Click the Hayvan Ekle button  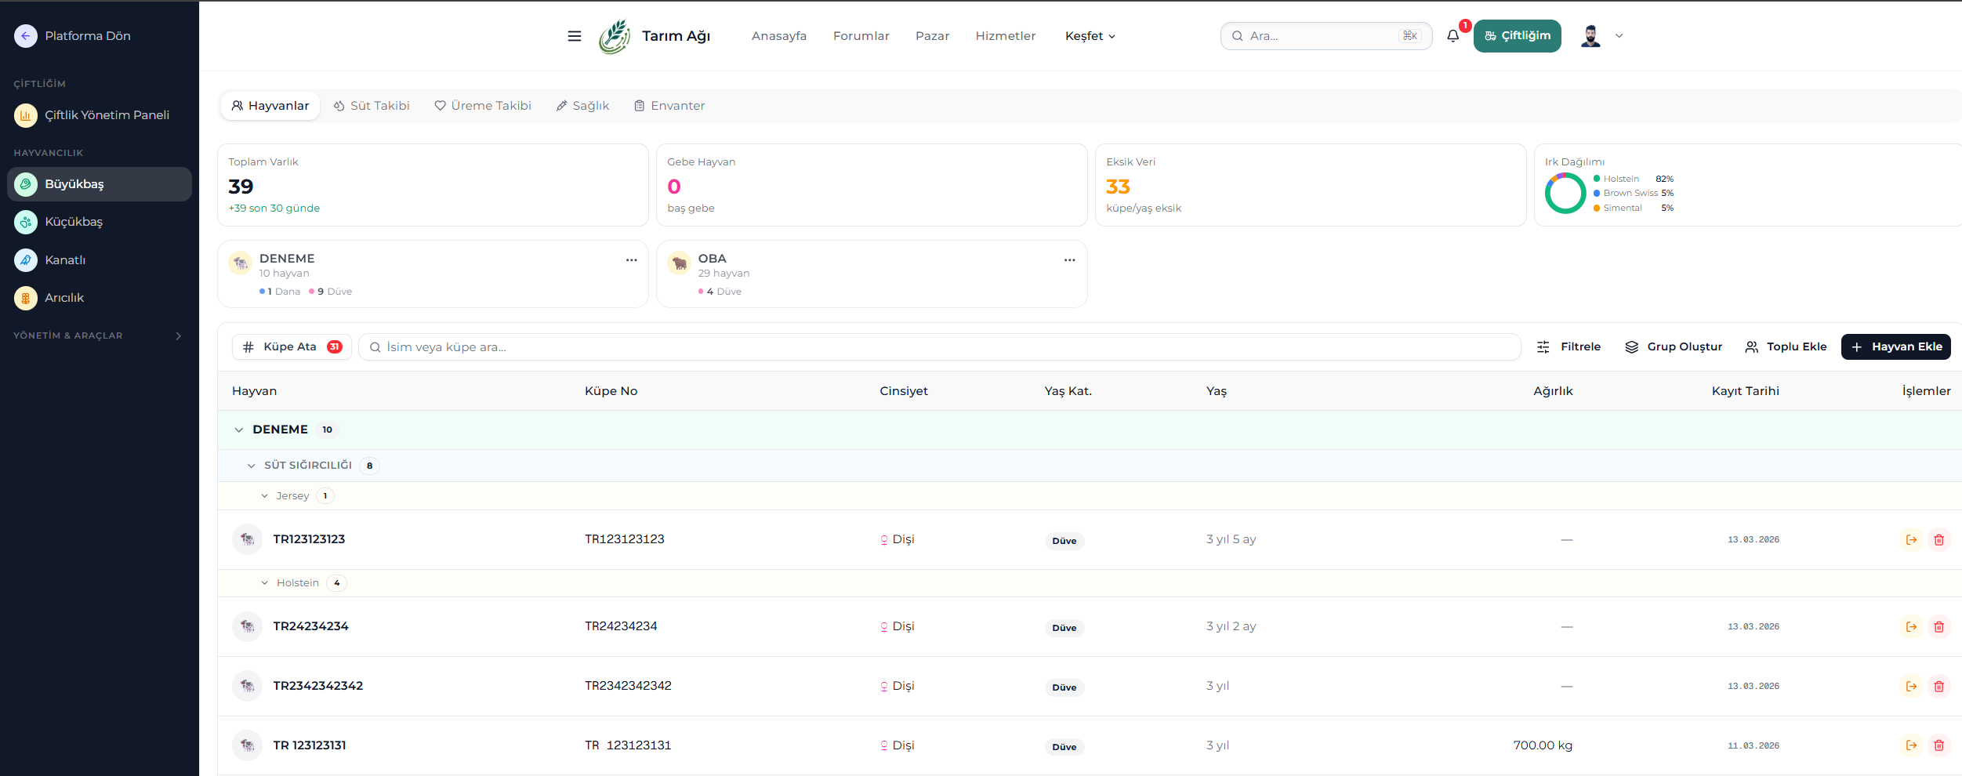[x=1895, y=346]
